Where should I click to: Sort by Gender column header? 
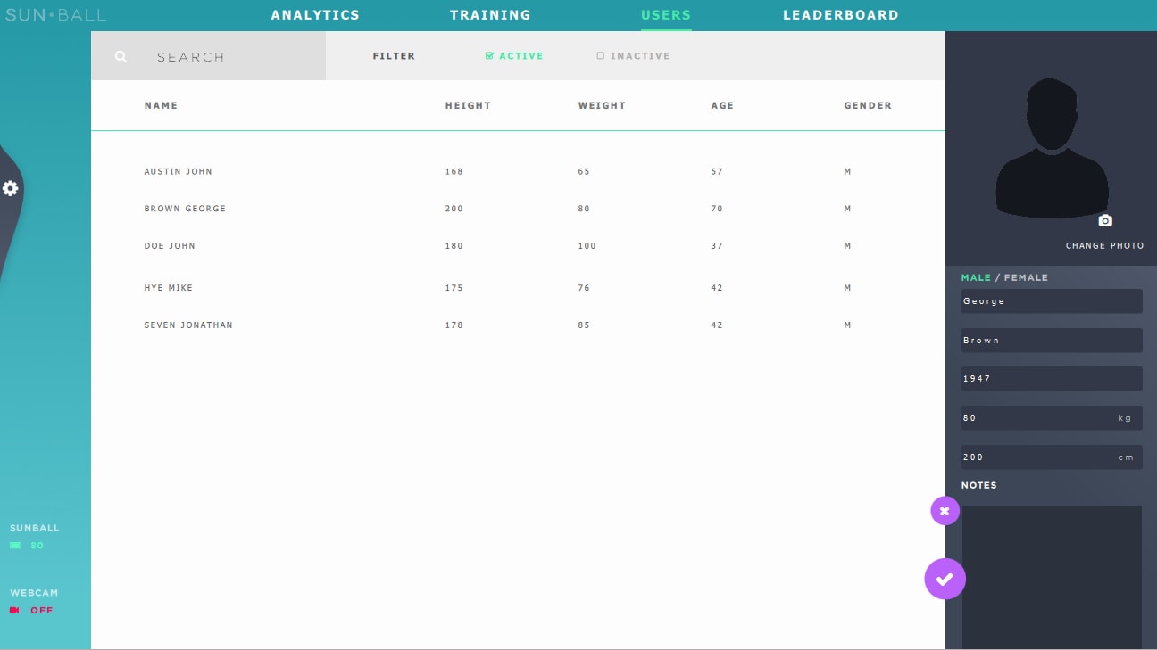click(868, 105)
